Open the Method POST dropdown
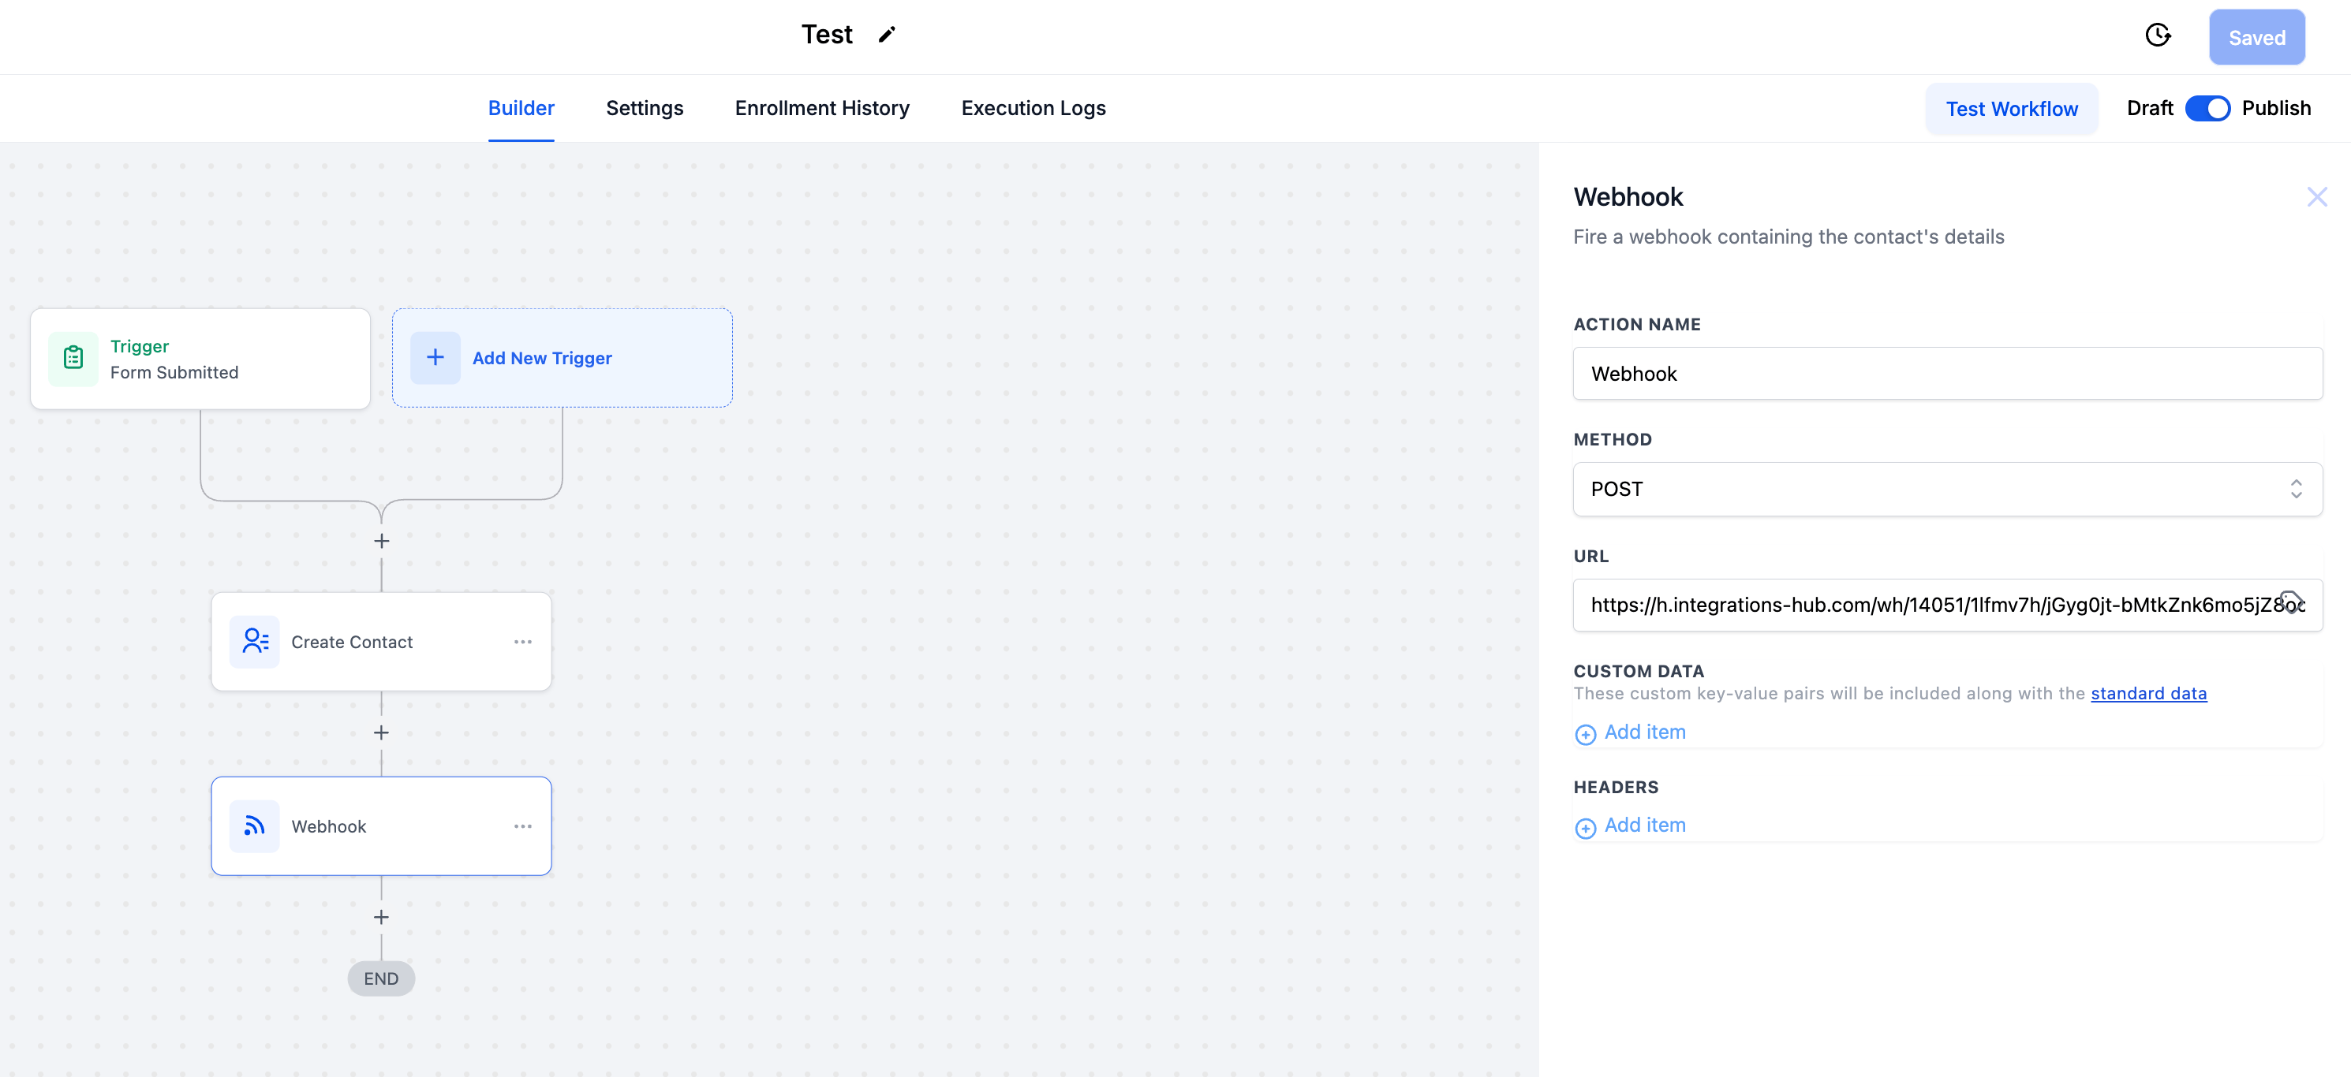Image resolution: width=2351 pixels, height=1077 pixels. click(x=1948, y=489)
